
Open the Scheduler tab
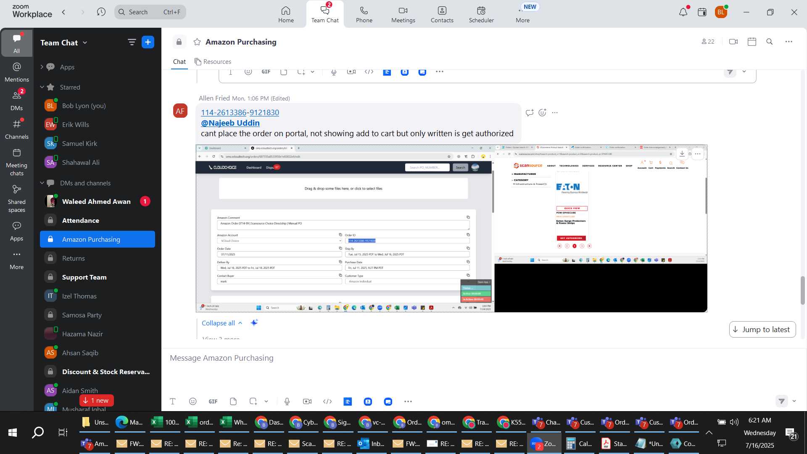[481, 14]
